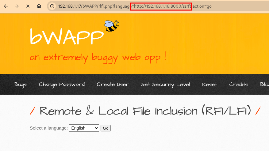The image size is (269, 151).
Task: Visit the Blog link in navigation
Action: [264, 85]
